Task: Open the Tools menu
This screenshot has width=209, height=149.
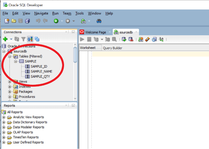Action: click(x=80, y=13)
